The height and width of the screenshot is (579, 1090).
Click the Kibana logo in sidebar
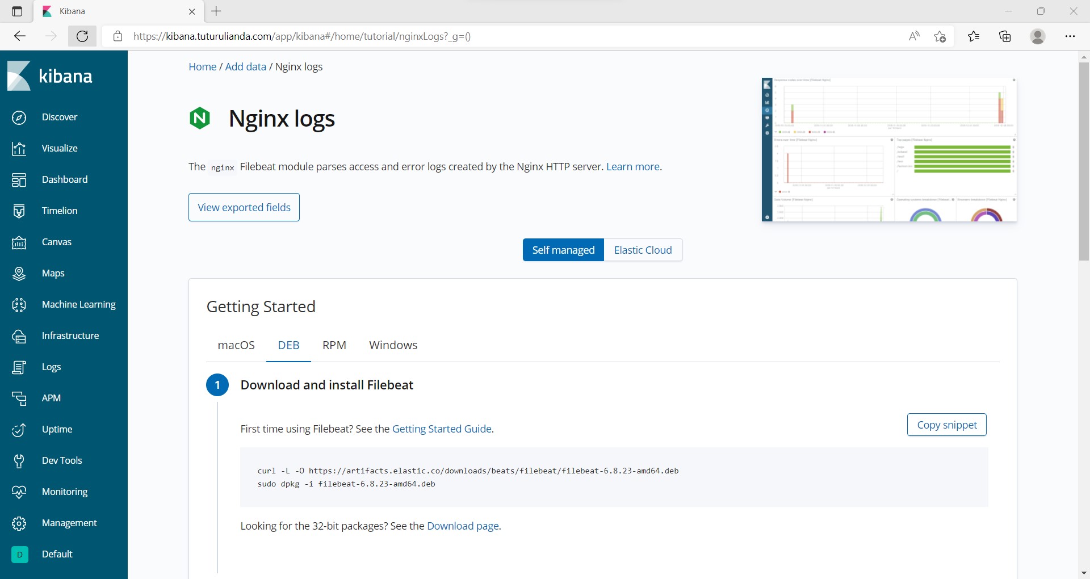click(50, 76)
